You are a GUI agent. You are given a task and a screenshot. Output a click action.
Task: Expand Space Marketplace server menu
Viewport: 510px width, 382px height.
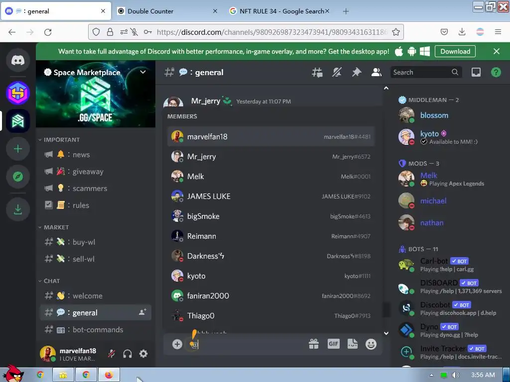click(143, 72)
